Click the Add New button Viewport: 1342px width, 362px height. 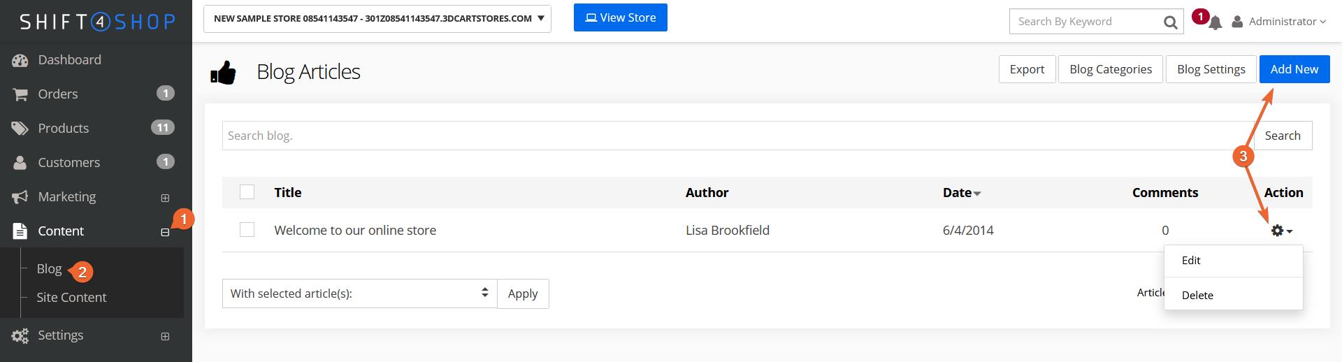(1294, 69)
